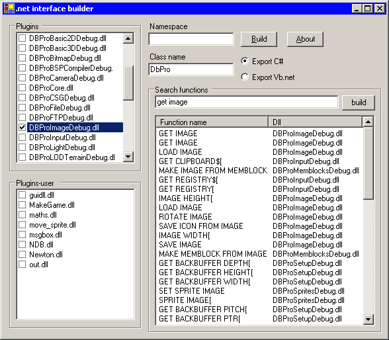This screenshot has width=389, height=340.
Task: Click Plugins list scroll down arrow
Action: (128, 157)
